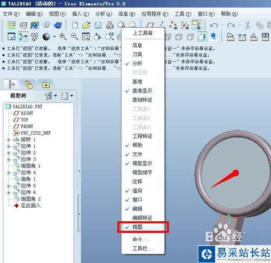Expand the 拉伸 3 feature node
Image resolution: width=271 pixels, height=263 pixels.
[x=8, y=159]
